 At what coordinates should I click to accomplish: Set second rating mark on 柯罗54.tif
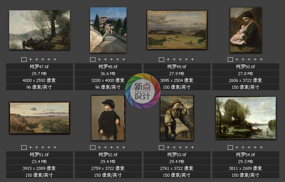(x=243, y=147)
